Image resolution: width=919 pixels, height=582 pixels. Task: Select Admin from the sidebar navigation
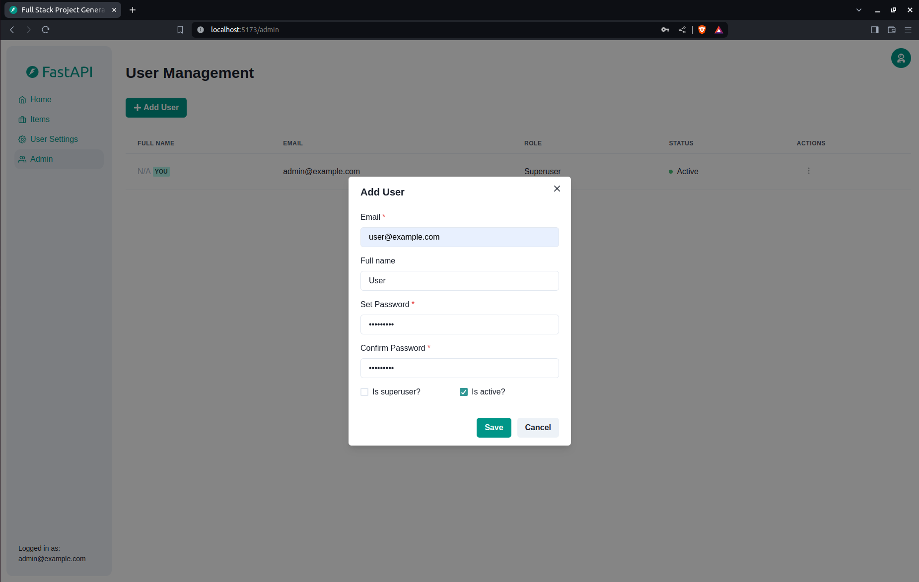41,159
